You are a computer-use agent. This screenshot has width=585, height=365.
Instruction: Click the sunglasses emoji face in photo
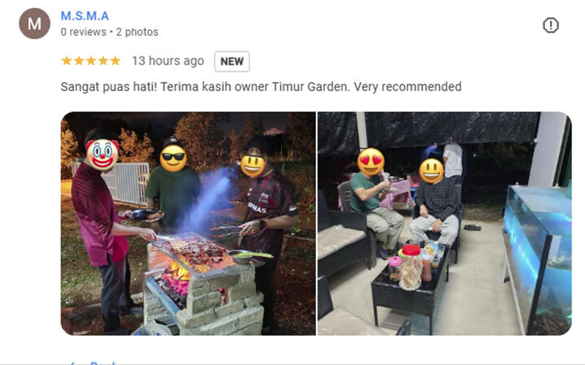[x=173, y=159]
